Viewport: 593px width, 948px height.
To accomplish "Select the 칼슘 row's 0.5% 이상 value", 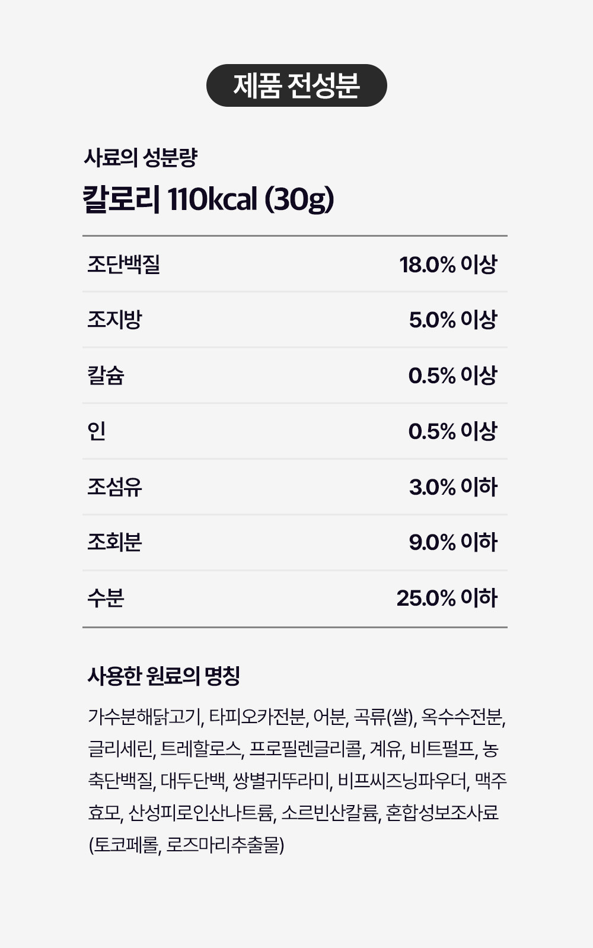I will [452, 376].
